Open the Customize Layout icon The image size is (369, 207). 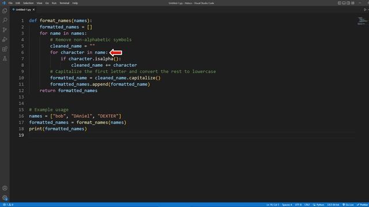click(353, 3)
